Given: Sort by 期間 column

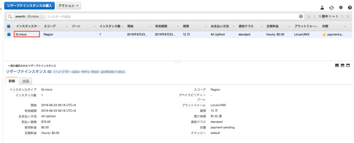Looking at the screenshot, I should pos(195,26).
